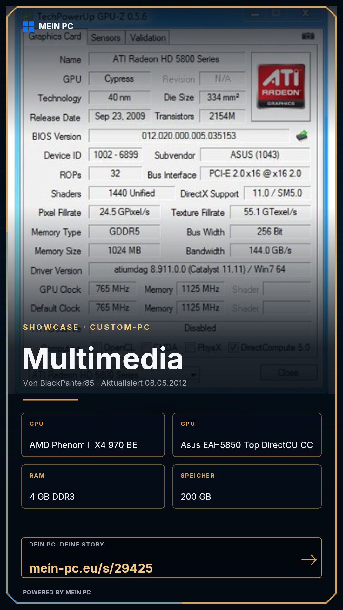
Task: Click the Shaders value '1440 Unified'
Action: click(x=131, y=193)
